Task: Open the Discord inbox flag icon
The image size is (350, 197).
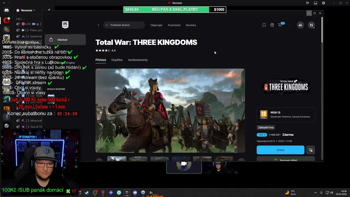Action: (308, 3)
